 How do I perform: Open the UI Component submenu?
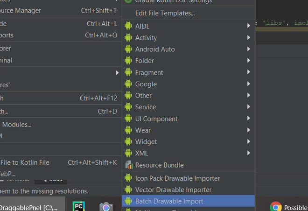156,119
